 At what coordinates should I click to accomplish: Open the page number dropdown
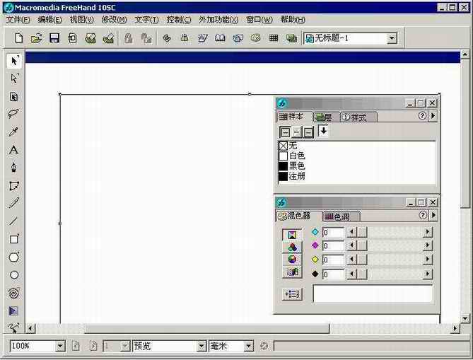[x=125, y=346]
